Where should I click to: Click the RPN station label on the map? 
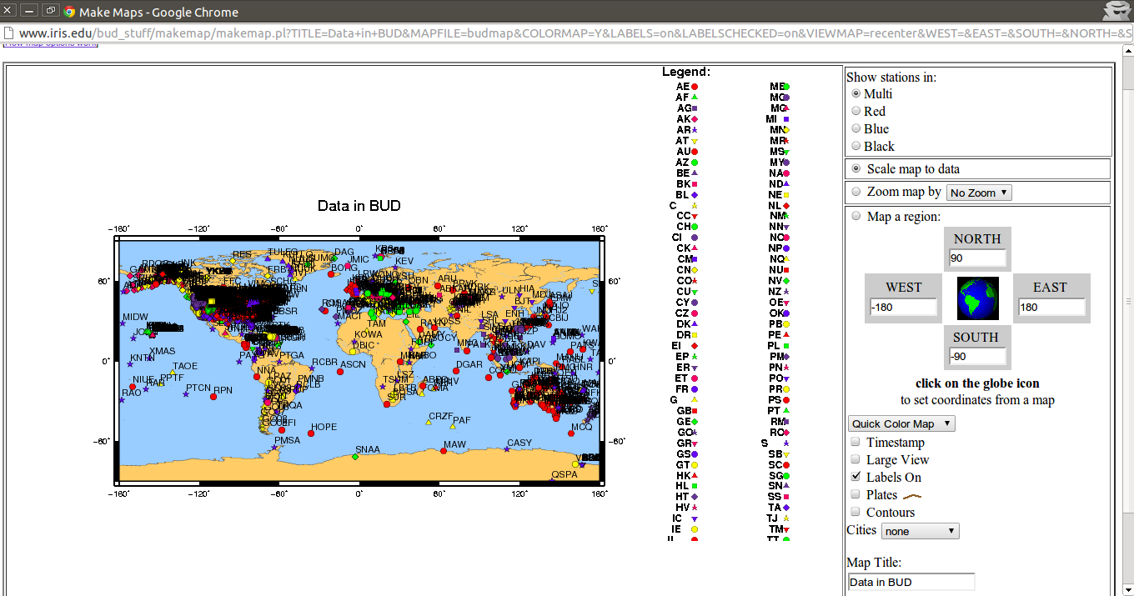223,390
